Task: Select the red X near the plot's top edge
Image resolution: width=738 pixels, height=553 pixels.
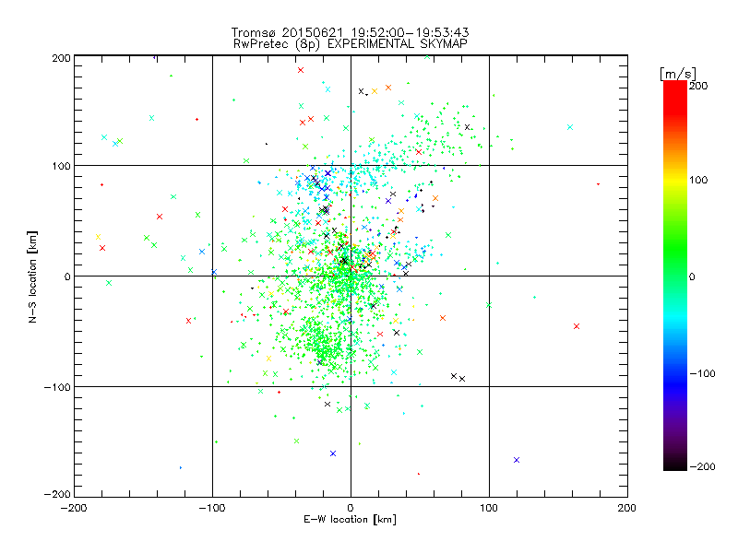Action: point(301,71)
